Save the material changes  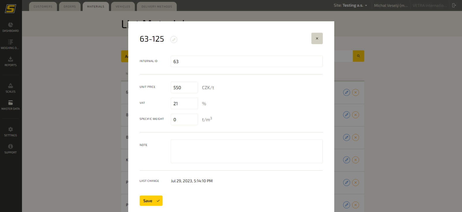pos(151,201)
